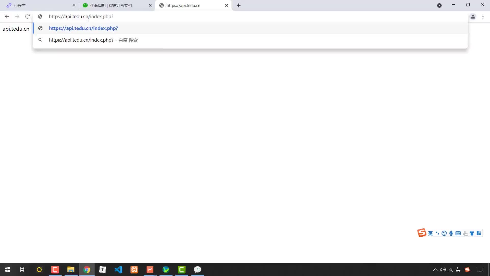Open Visual Studio Code from the taskbar
This screenshot has width=490, height=276.
point(118,270)
